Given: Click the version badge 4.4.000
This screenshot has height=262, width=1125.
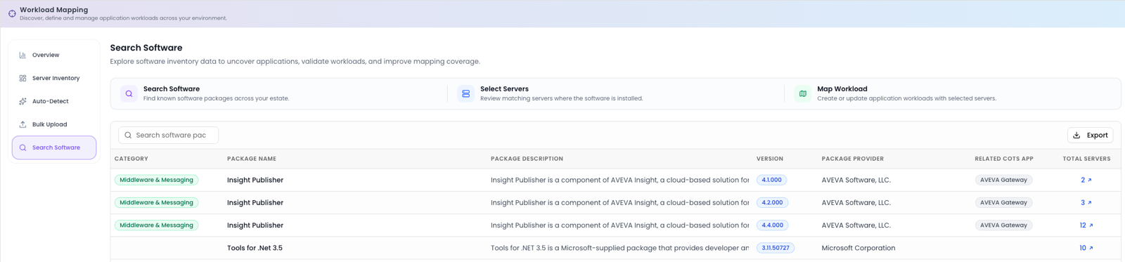Looking at the screenshot, I should [x=772, y=225].
